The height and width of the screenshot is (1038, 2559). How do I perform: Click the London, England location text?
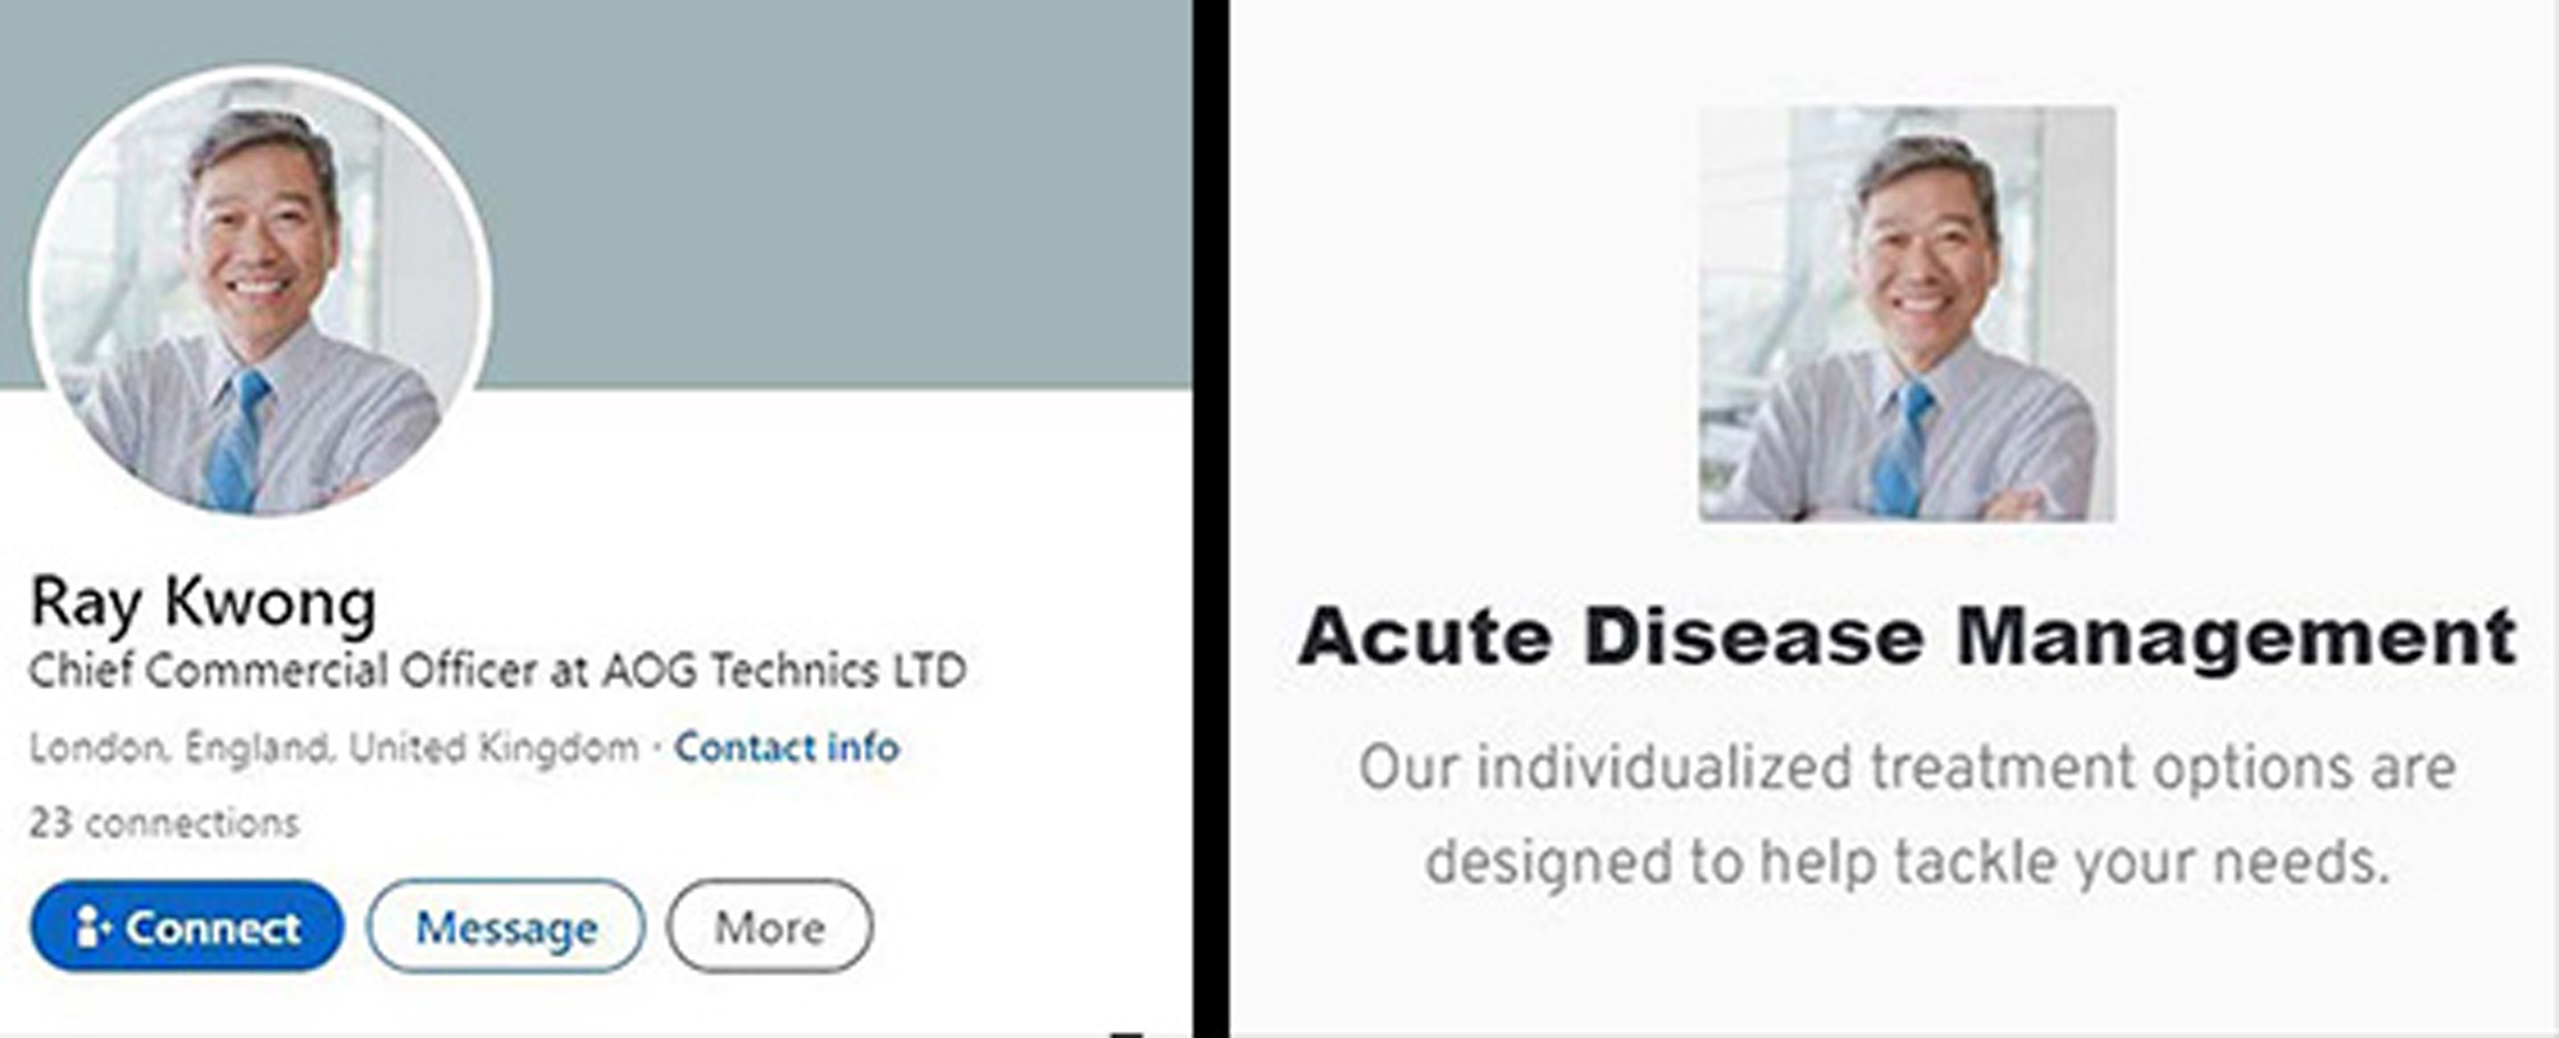pyautogui.click(x=179, y=747)
